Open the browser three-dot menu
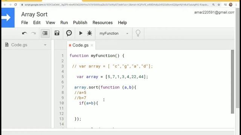The height and width of the screenshot is (135, 241). [236, 5]
